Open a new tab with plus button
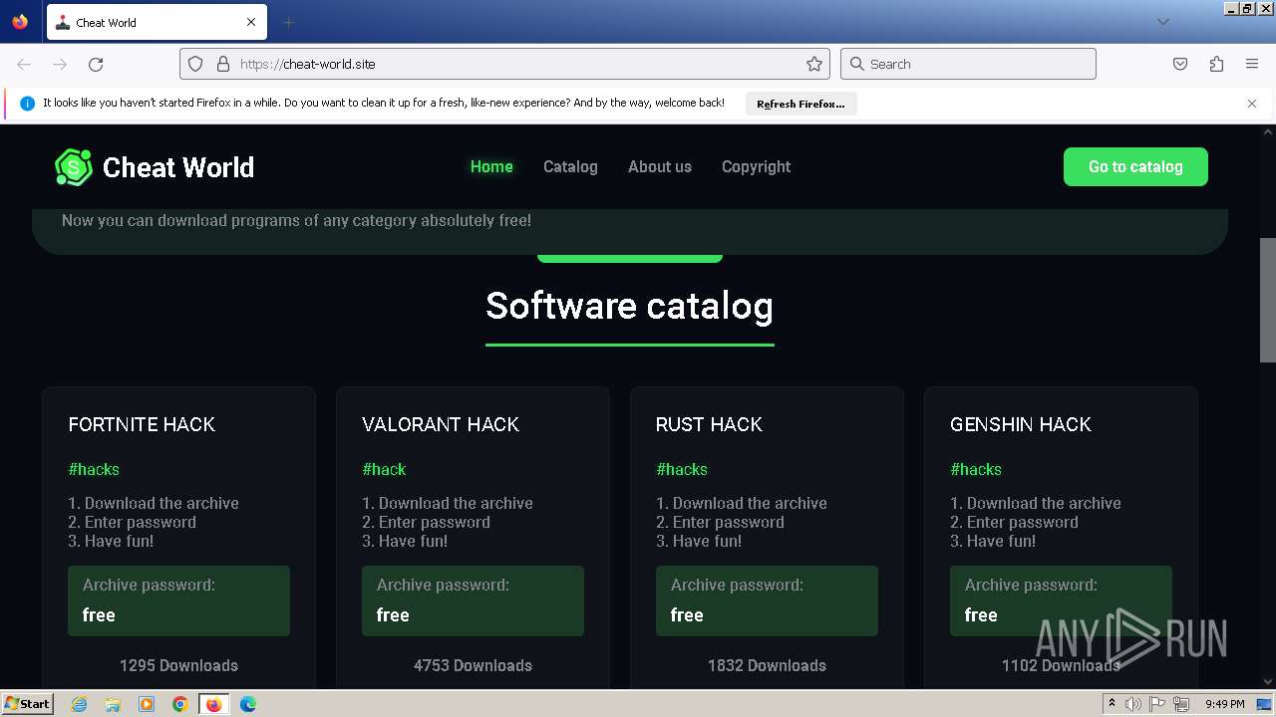Screen dimensions: 1276x717 [x=288, y=22]
